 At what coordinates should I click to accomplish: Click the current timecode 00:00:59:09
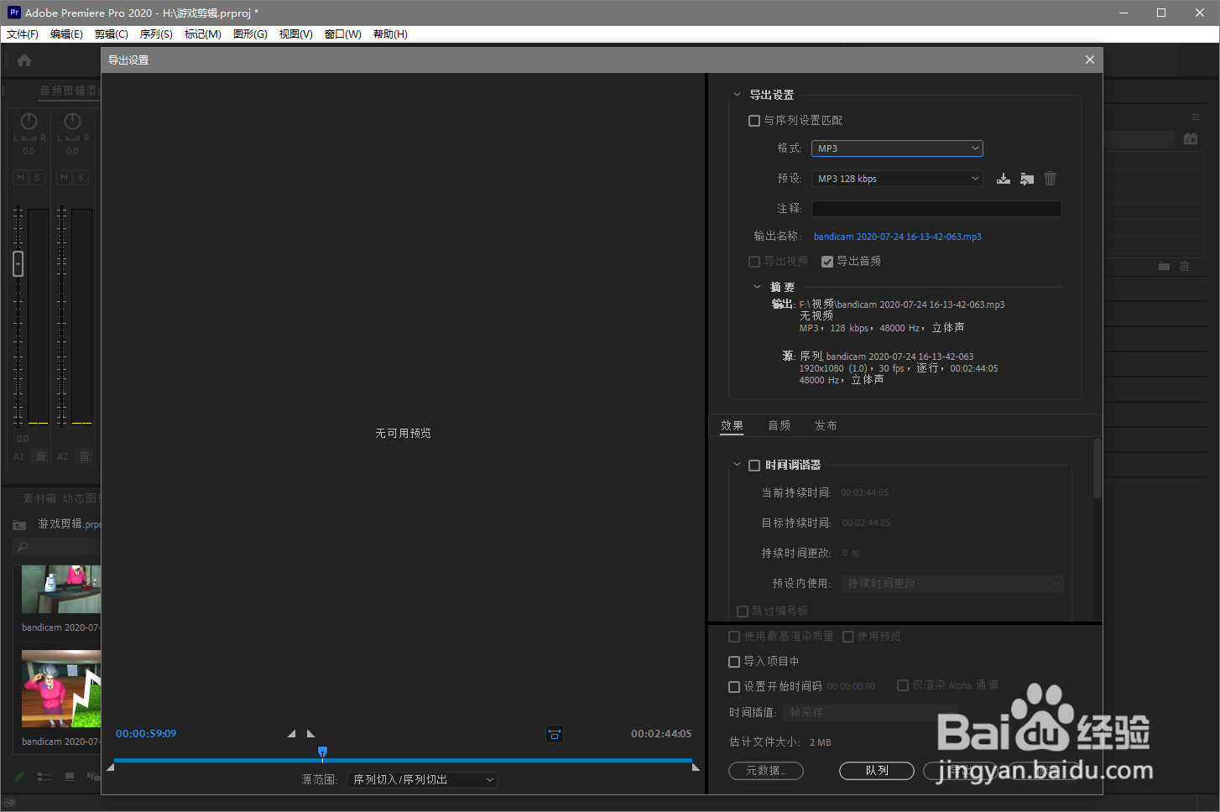146,734
